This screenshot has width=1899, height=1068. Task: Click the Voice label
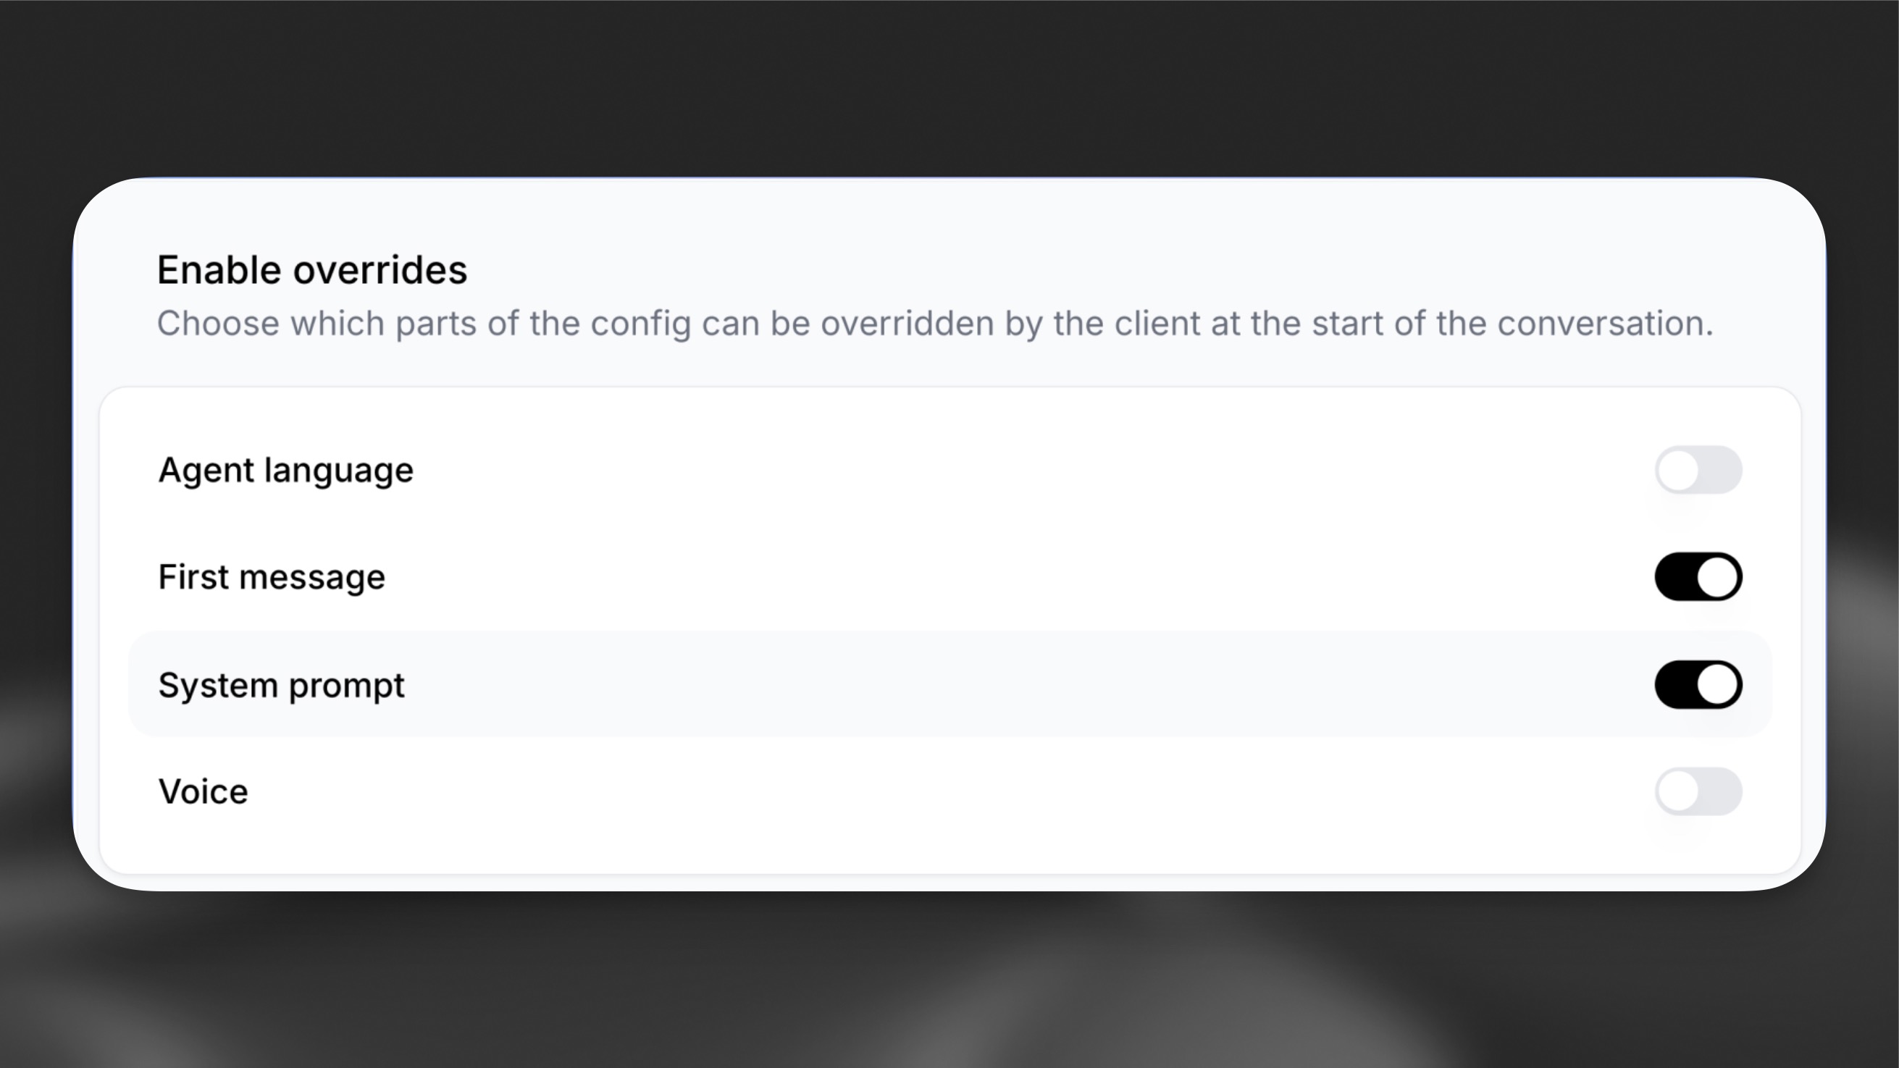(x=203, y=791)
